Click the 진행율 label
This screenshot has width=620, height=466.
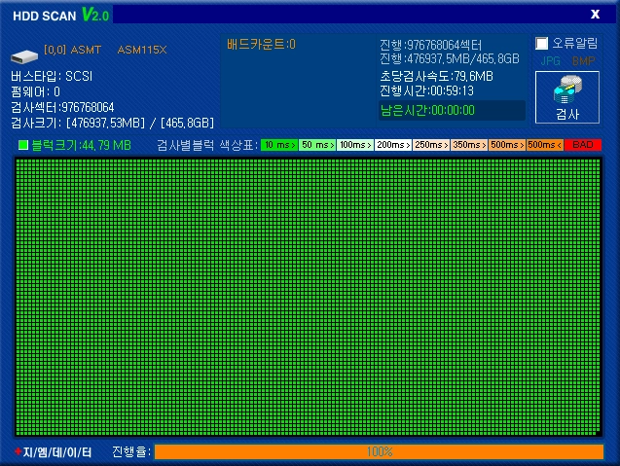pyautogui.click(x=131, y=451)
